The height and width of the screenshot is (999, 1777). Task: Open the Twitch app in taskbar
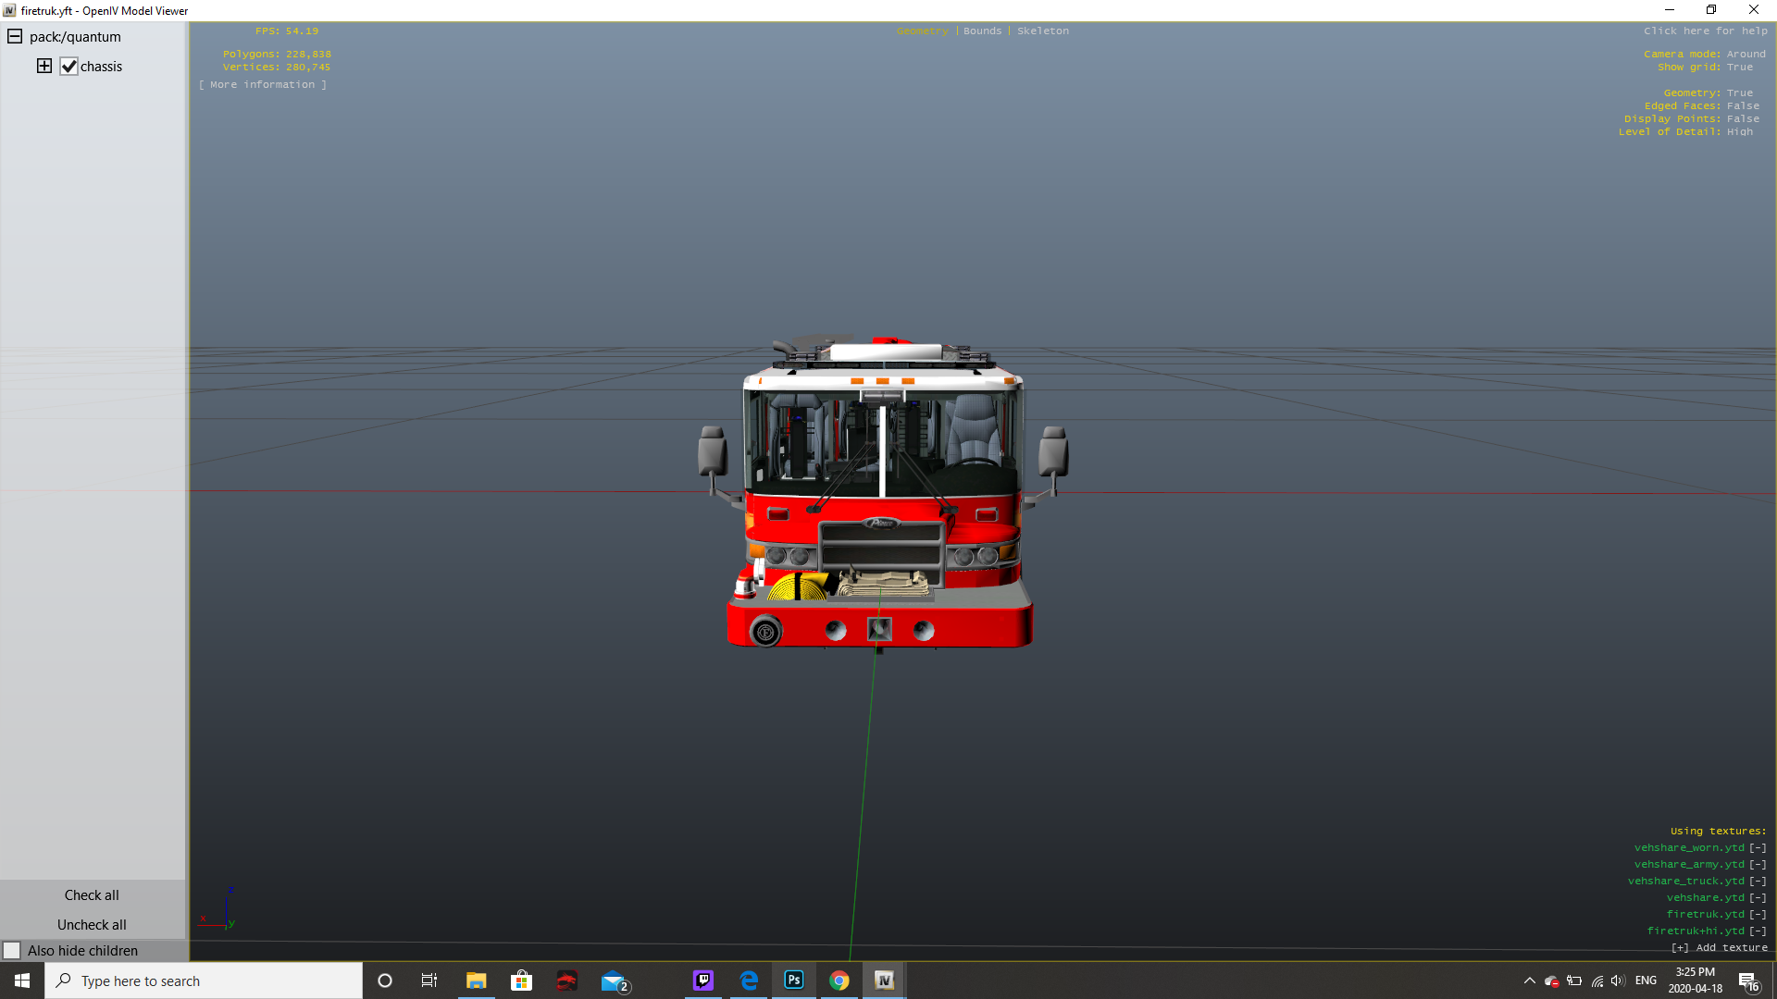(x=703, y=980)
